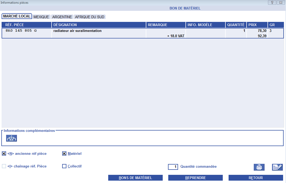Click the RETOUR button

coord(256,178)
